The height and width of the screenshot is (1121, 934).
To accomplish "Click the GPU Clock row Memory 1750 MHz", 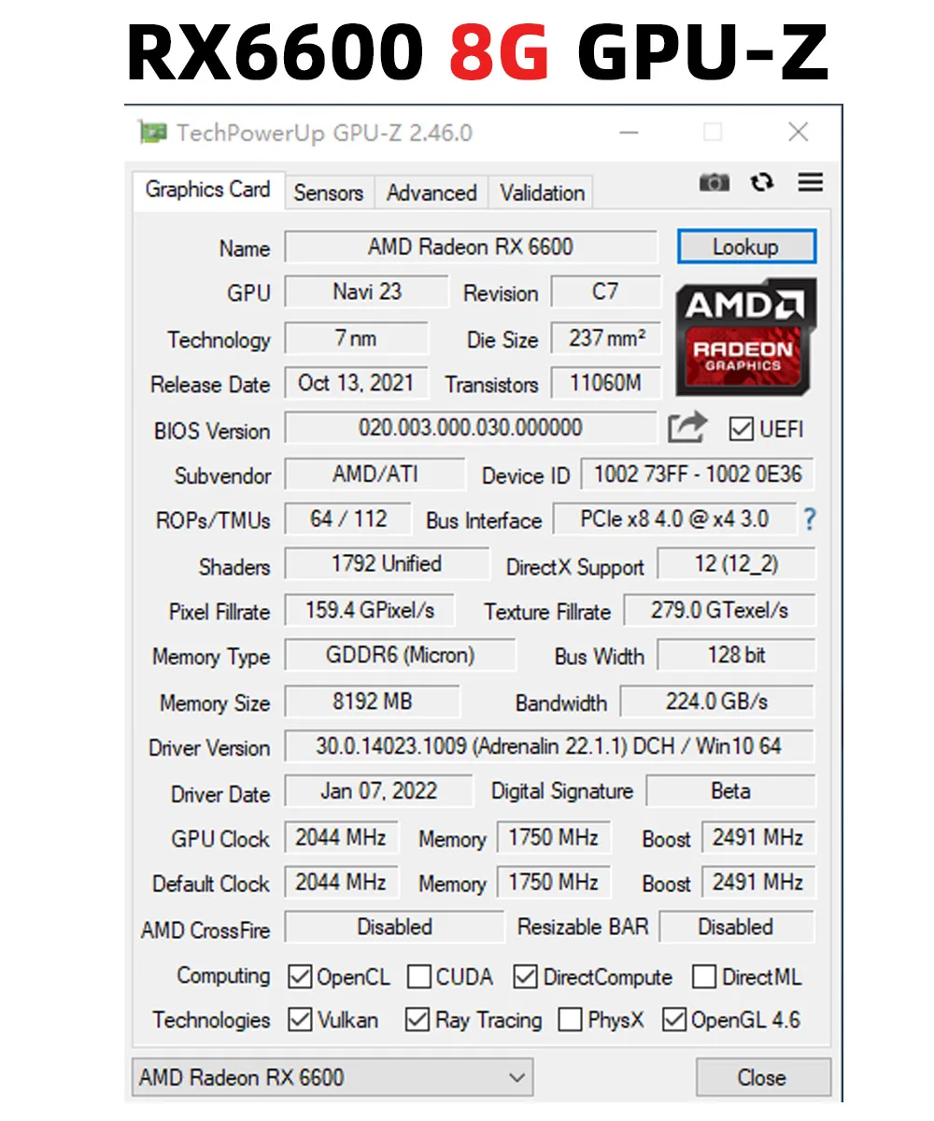I will pos(554,838).
